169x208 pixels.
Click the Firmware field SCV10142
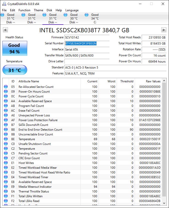tap(87, 37)
